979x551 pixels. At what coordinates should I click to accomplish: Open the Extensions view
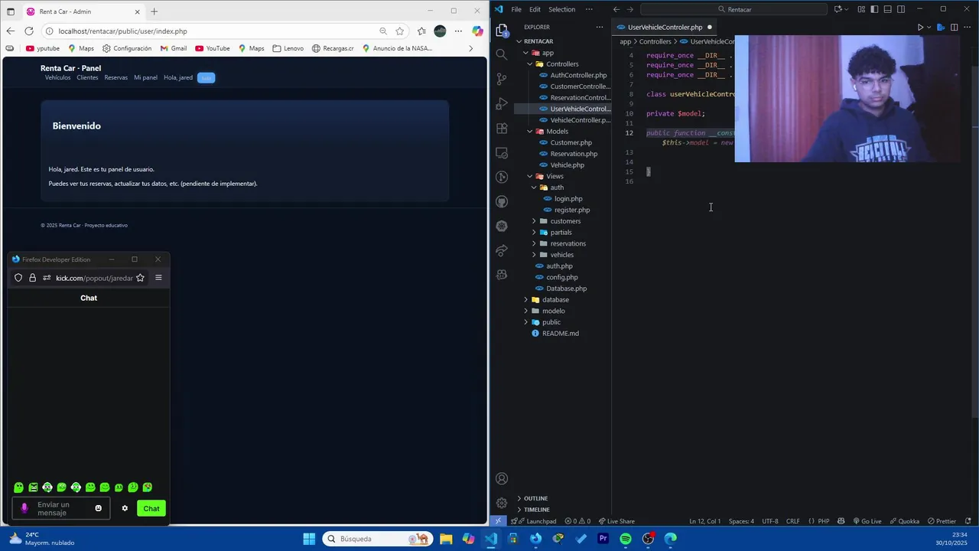[502, 128]
